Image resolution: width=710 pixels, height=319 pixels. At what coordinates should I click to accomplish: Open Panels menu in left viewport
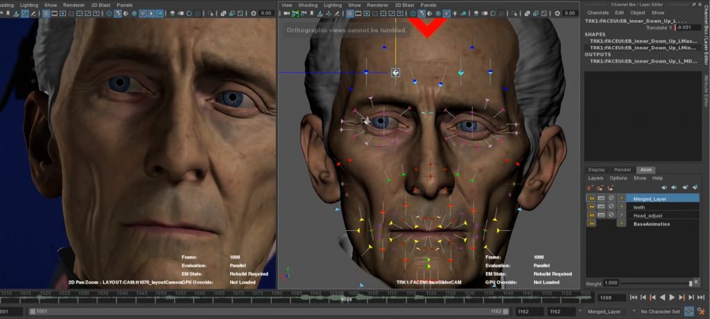(124, 5)
